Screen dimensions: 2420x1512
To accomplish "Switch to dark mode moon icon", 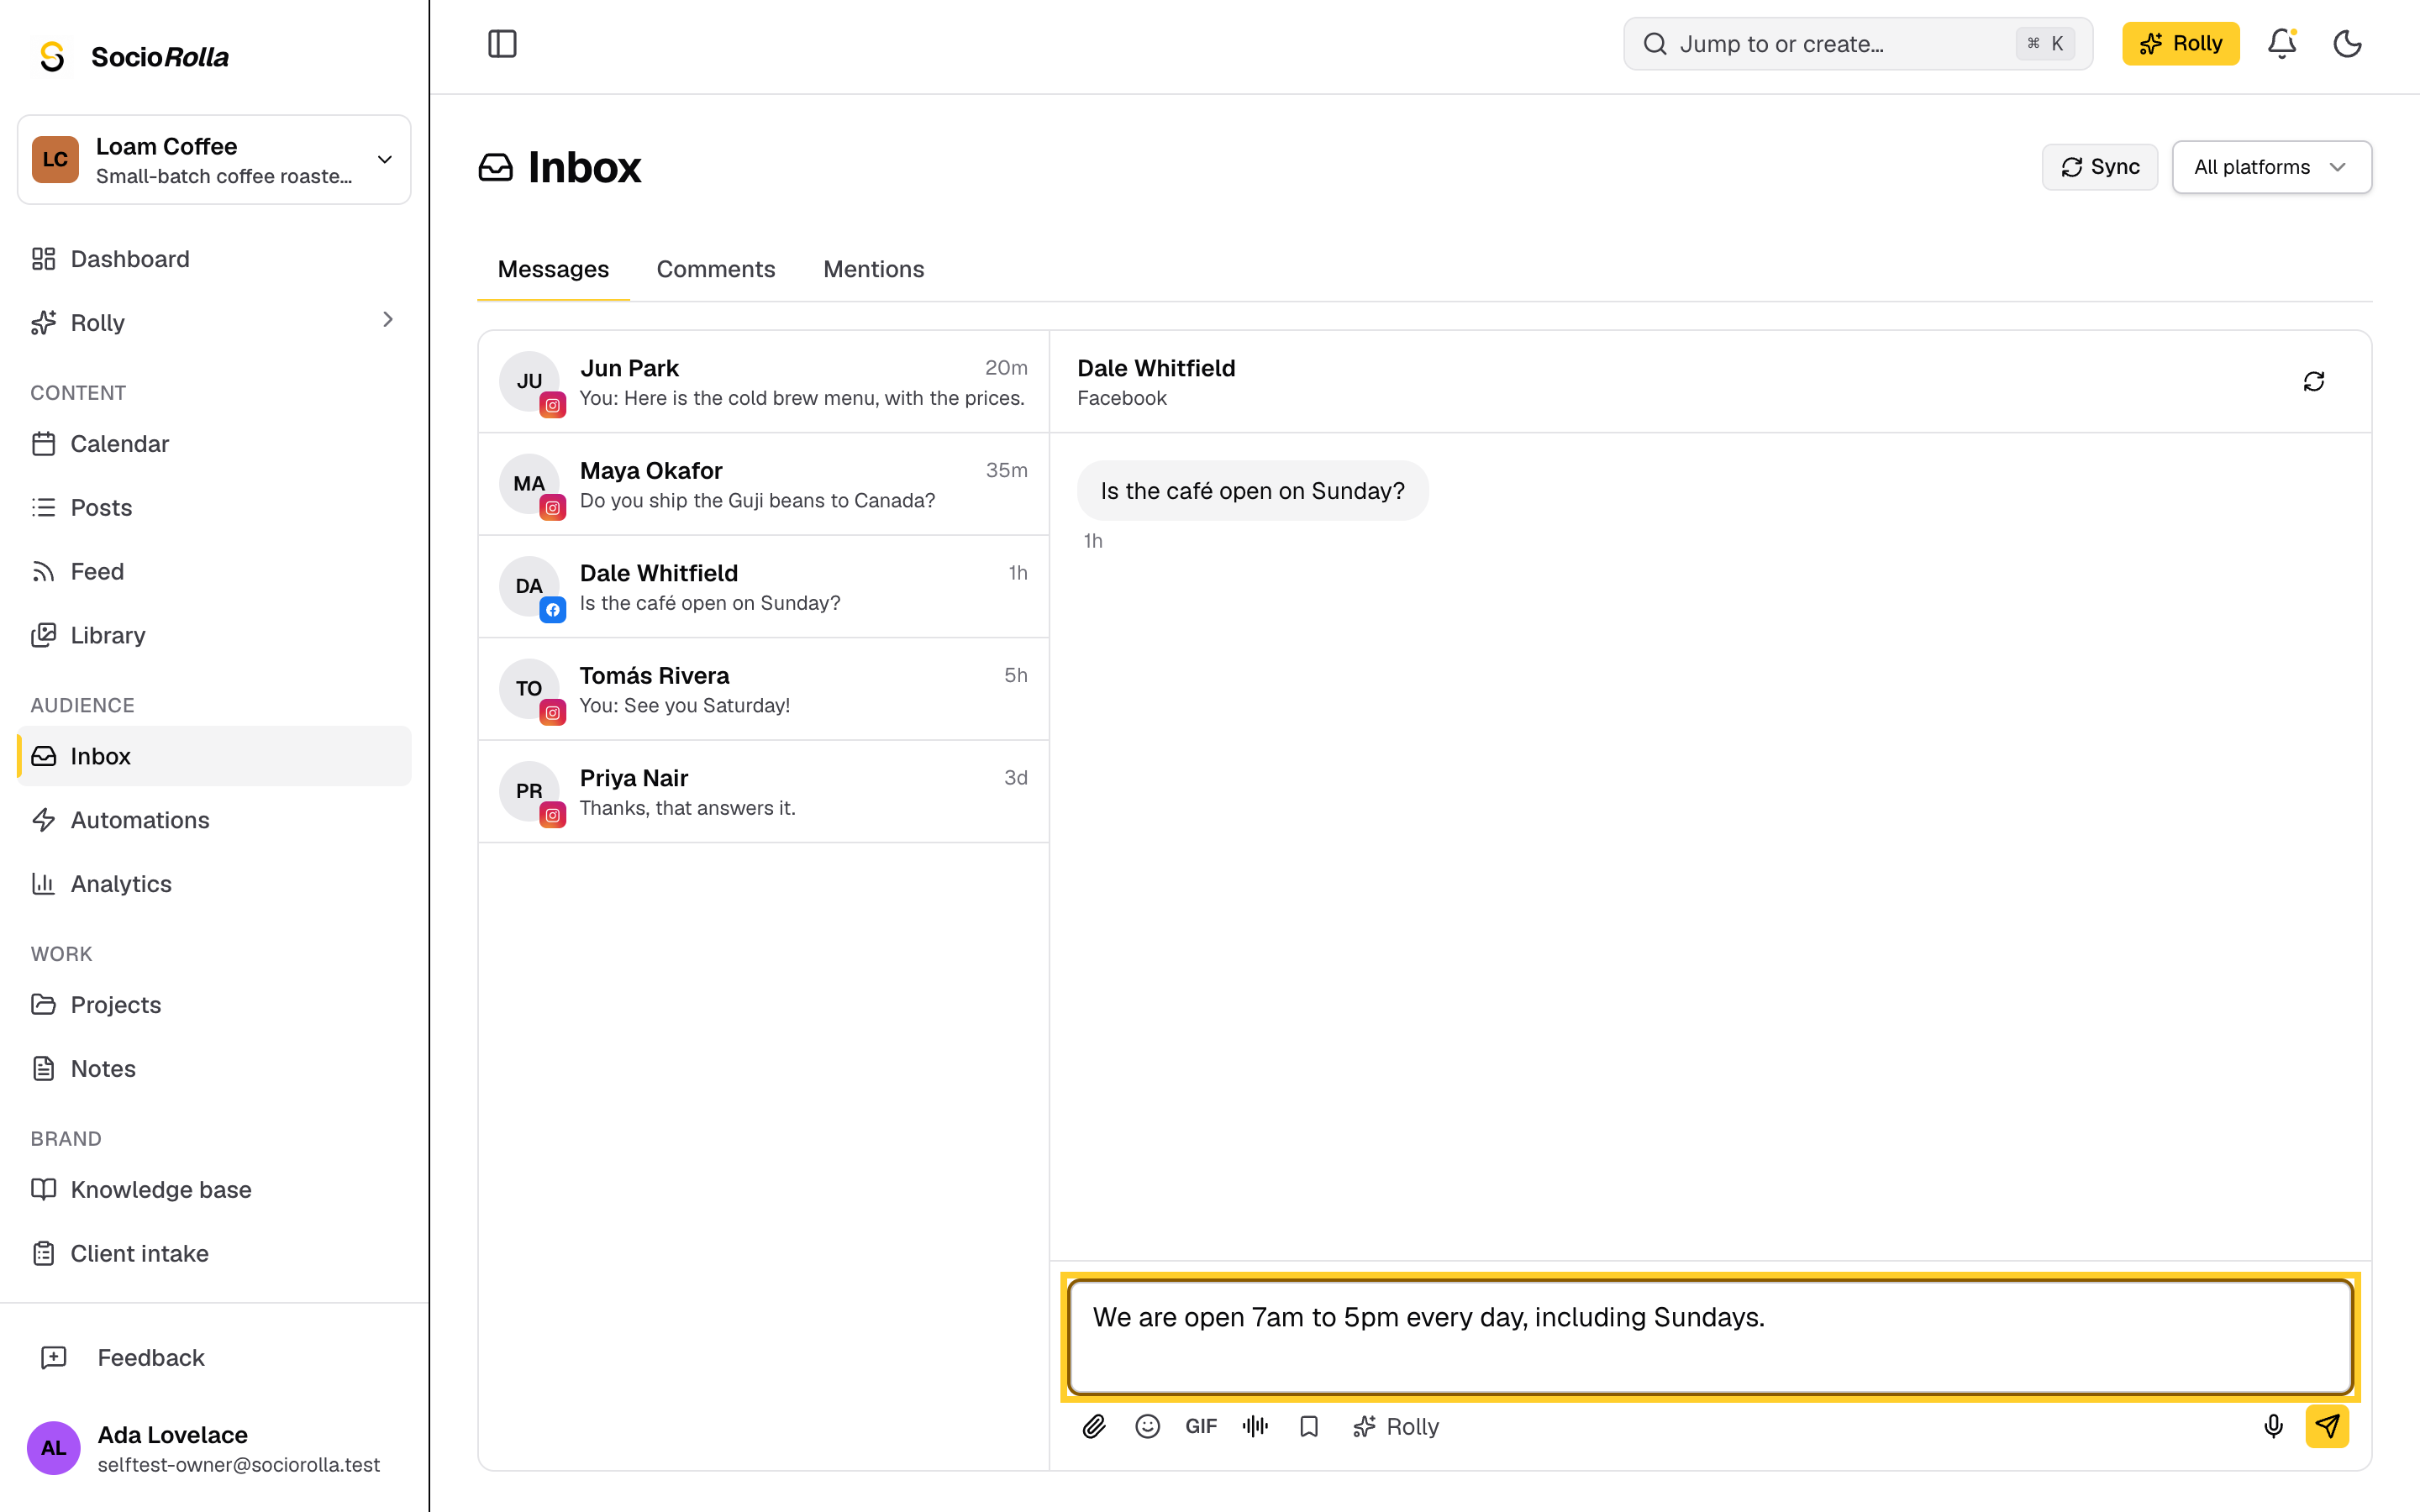I will coord(2347,44).
